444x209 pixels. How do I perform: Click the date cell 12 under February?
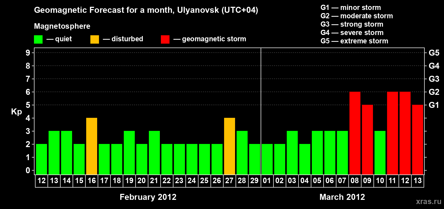point(42,181)
